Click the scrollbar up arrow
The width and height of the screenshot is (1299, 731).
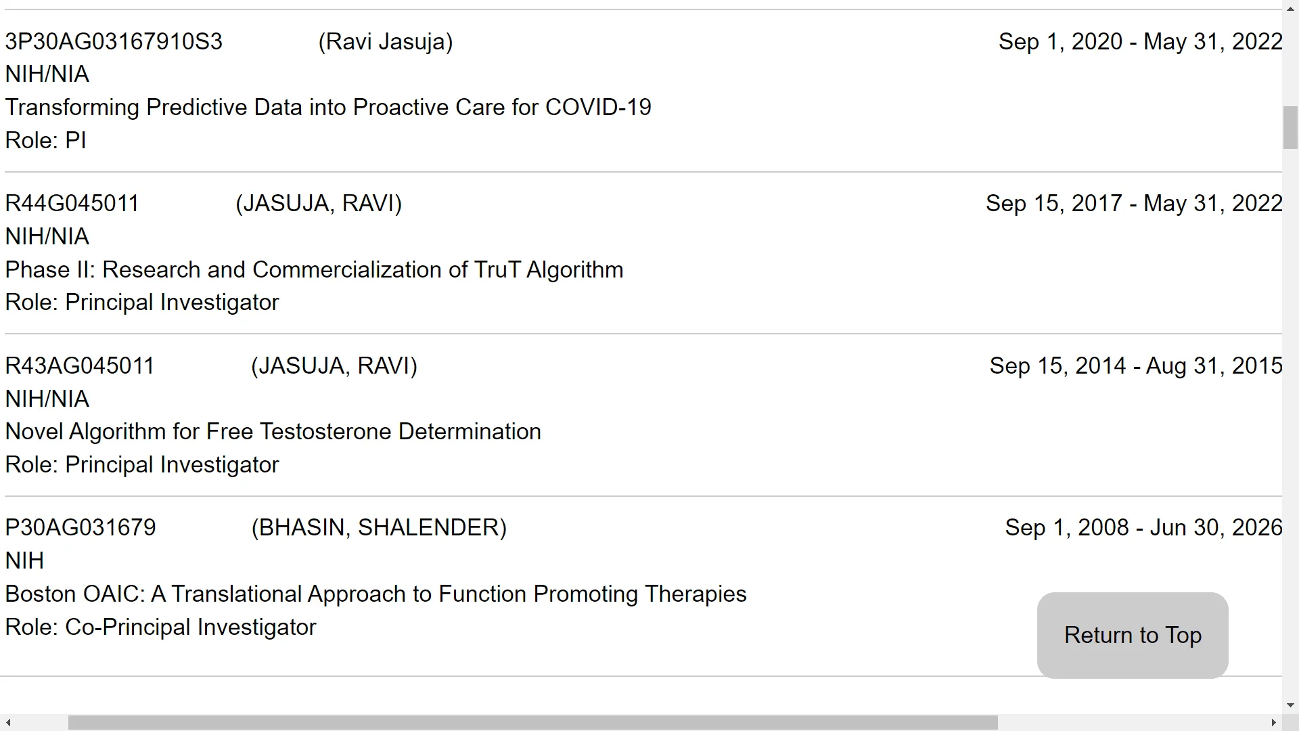(1291, 7)
